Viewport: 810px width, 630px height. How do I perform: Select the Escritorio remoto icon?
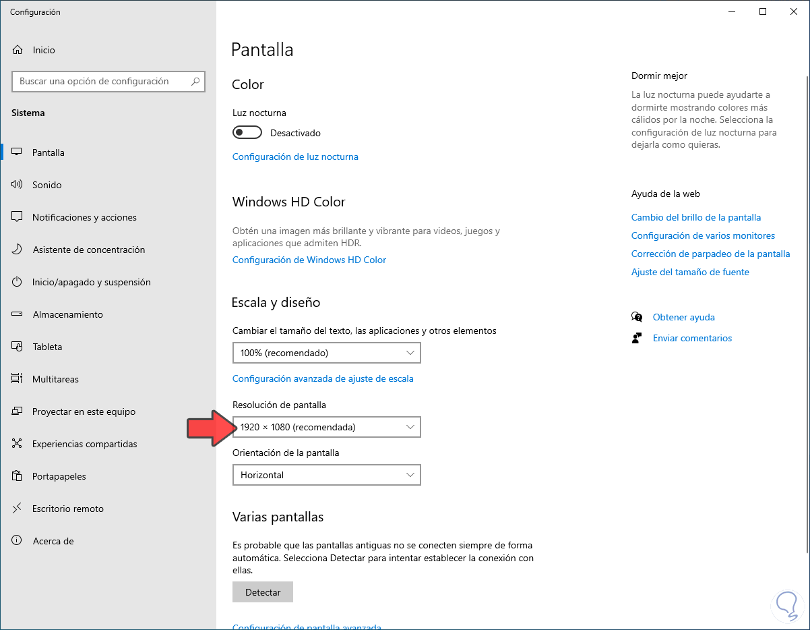[x=18, y=509]
